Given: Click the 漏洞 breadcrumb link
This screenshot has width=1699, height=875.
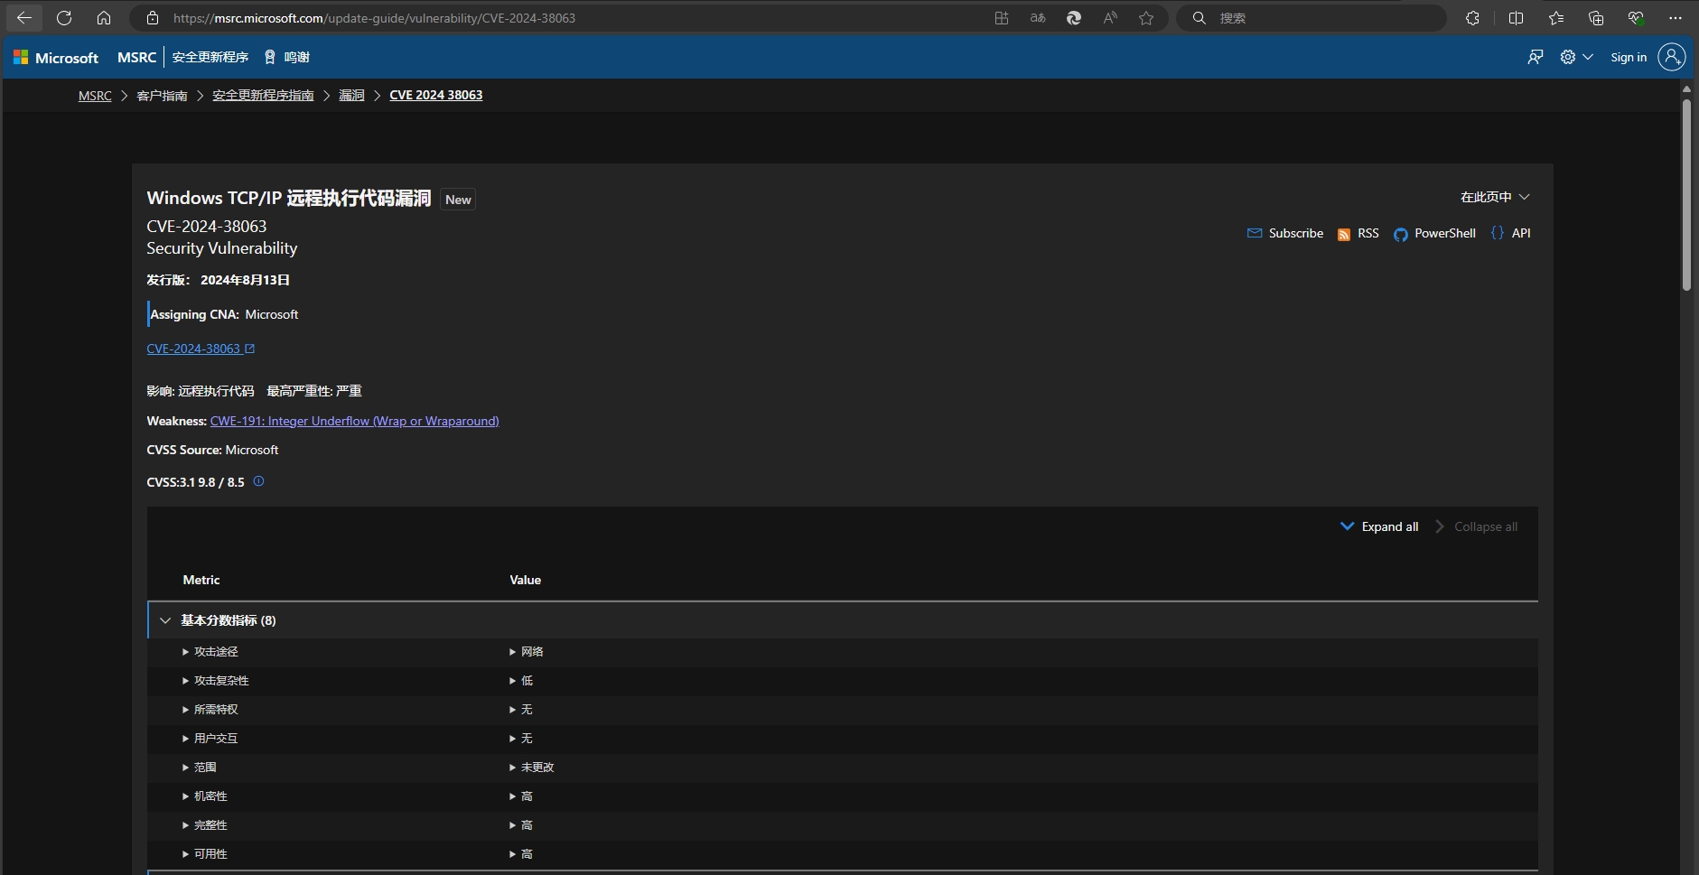Looking at the screenshot, I should click(x=350, y=95).
